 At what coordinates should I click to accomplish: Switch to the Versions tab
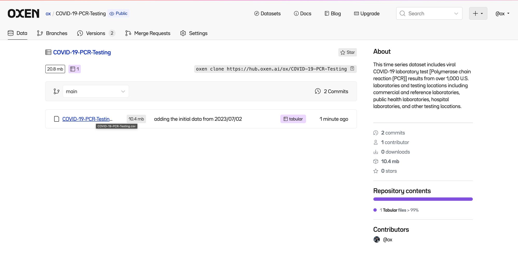96,33
